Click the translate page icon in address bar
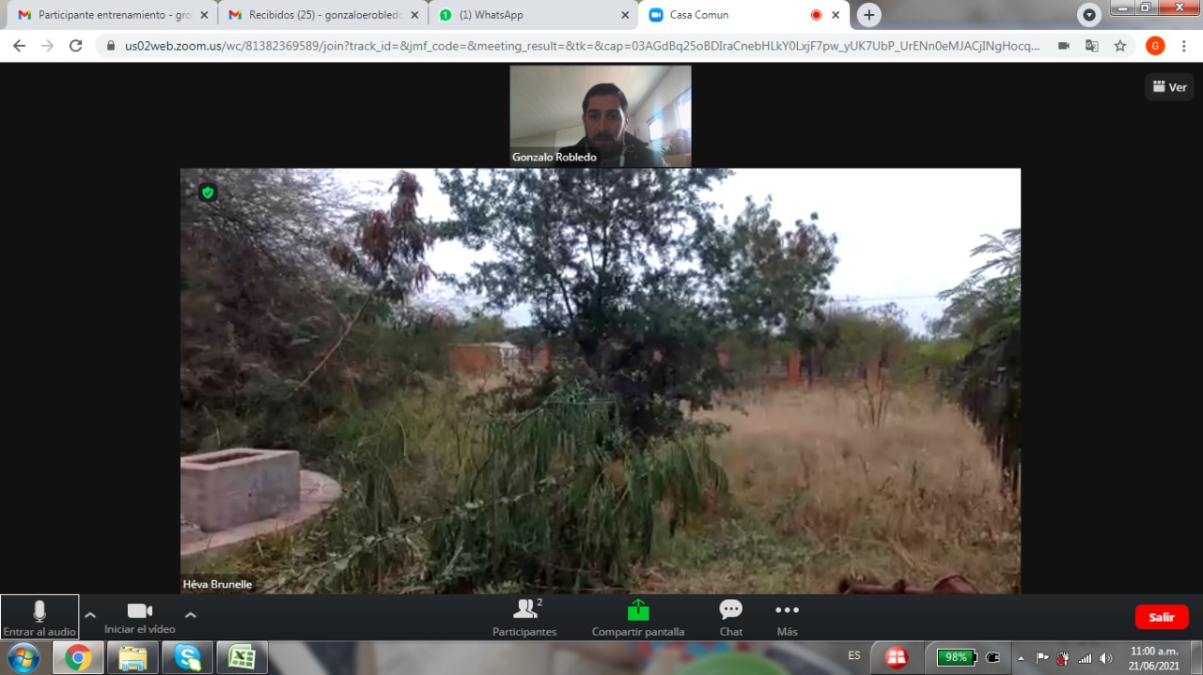1203x675 pixels. [1091, 46]
